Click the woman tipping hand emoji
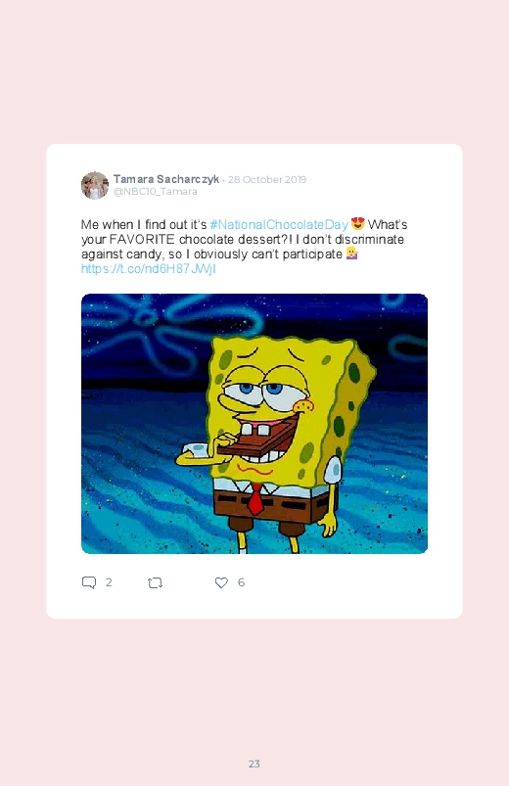The width and height of the screenshot is (509, 786). click(352, 254)
